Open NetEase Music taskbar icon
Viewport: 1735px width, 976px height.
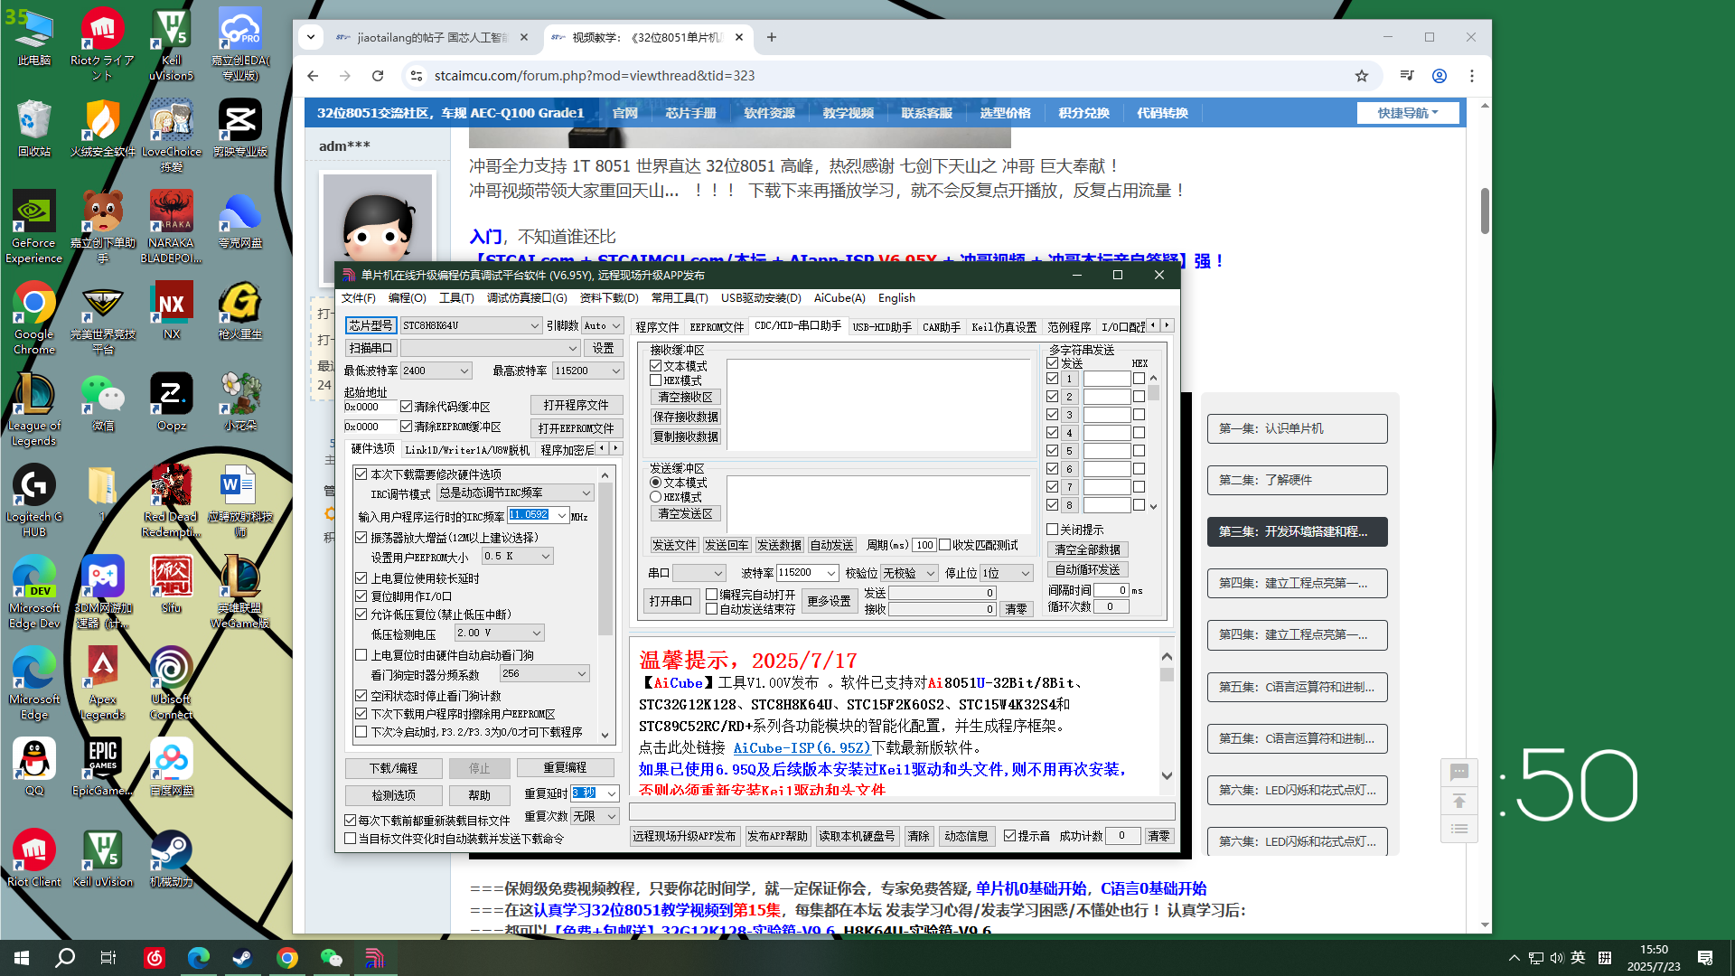tap(154, 958)
